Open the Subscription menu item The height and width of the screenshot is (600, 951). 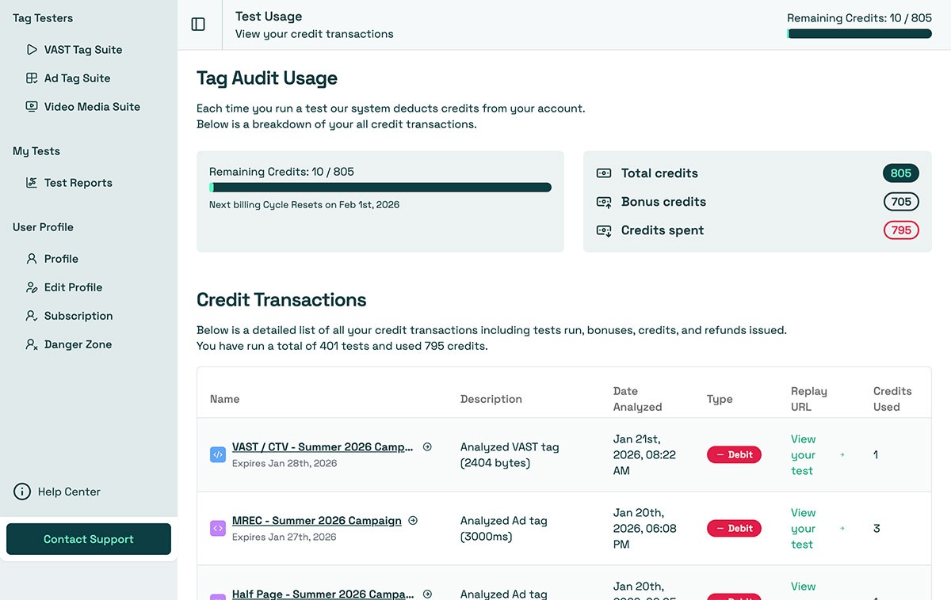[78, 316]
